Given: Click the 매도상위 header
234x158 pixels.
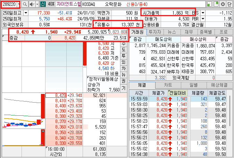Looking at the screenshot, I should 163,39.
